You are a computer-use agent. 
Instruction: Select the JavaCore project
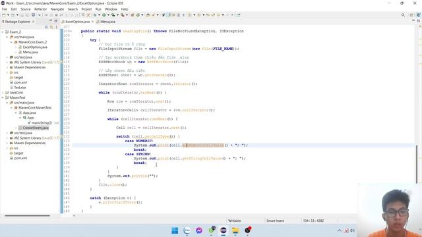coord(16,93)
